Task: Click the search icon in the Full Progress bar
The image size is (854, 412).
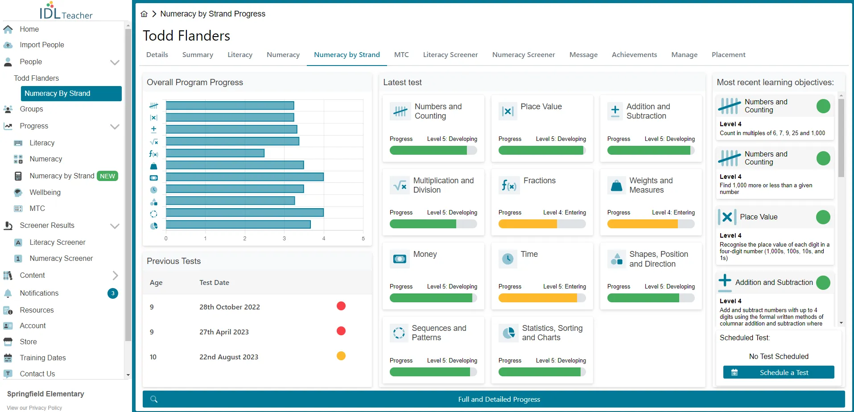Action: 154,399
